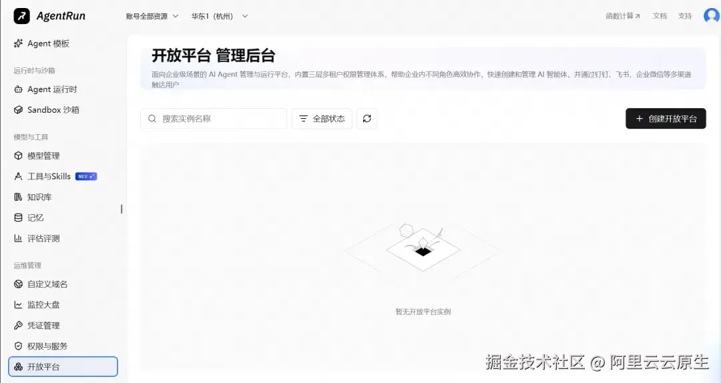Click the 开放平台 管理后台 heading
721x383 pixels.
coord(214,55)
